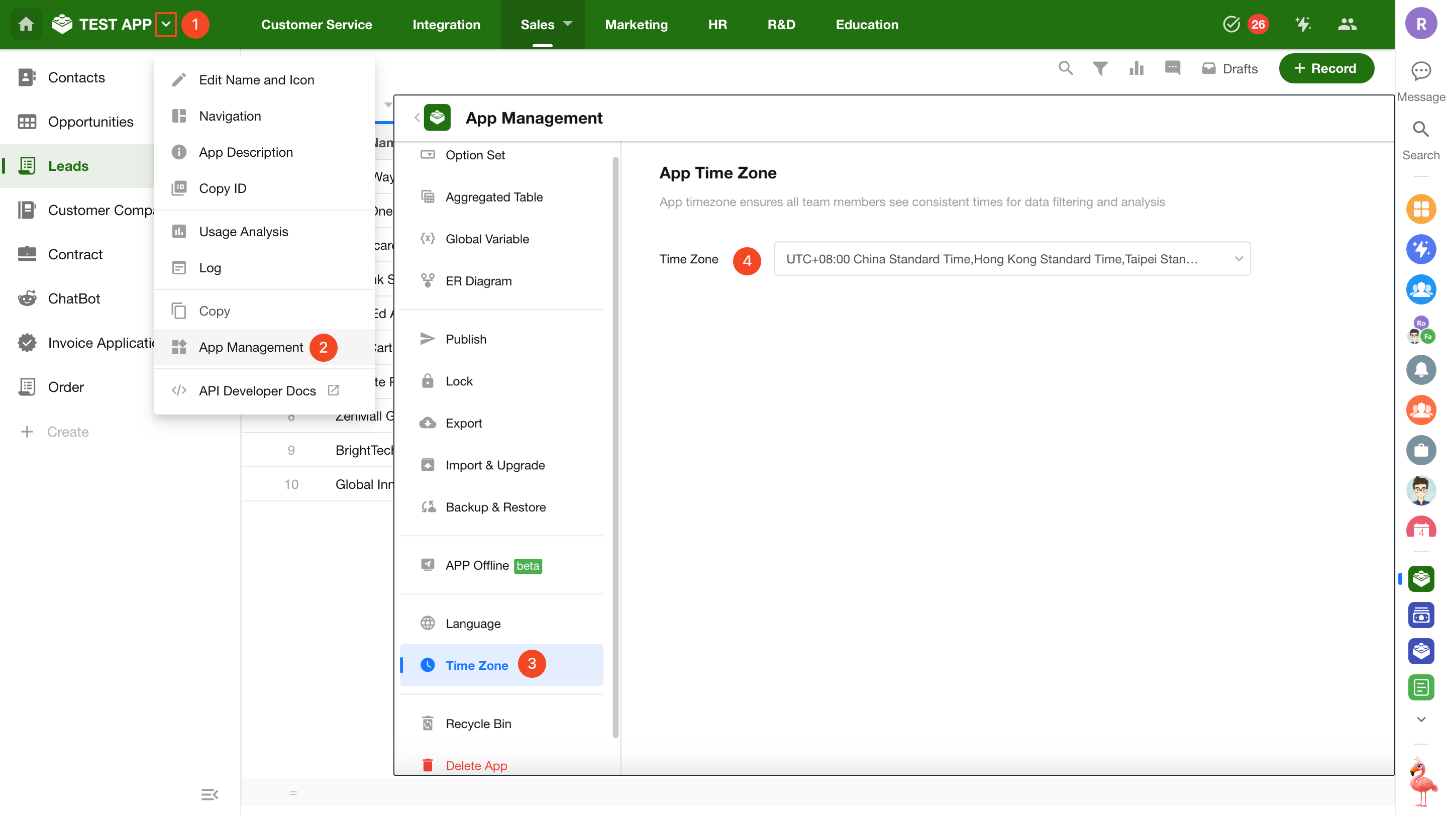This screenshot has width=1447, height=815.
Task: Click the Delete App option
Action: pyautogui.click(x=476, y=765)
